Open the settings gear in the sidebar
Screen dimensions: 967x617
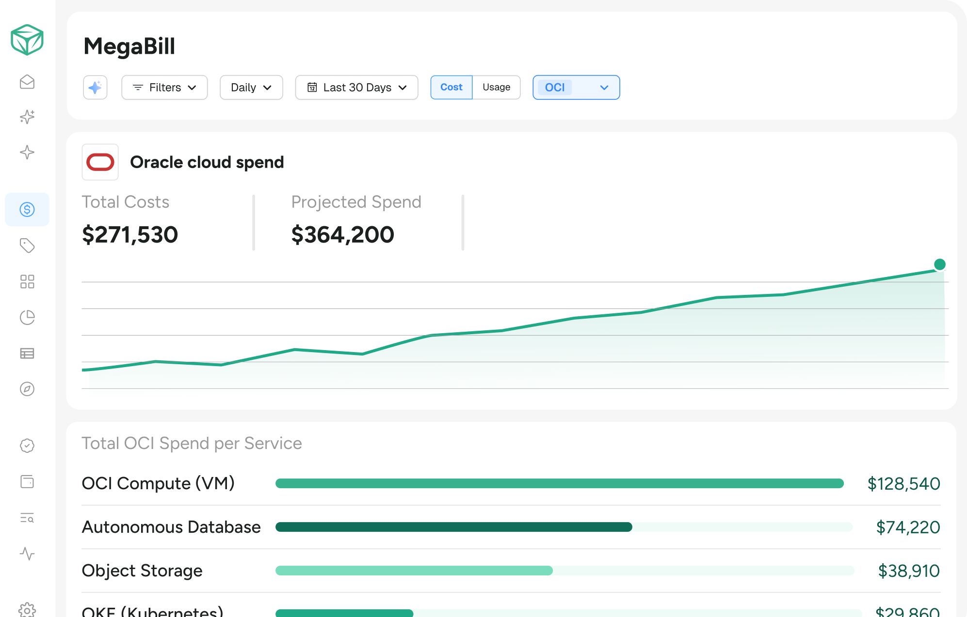(x=27, y=610)
